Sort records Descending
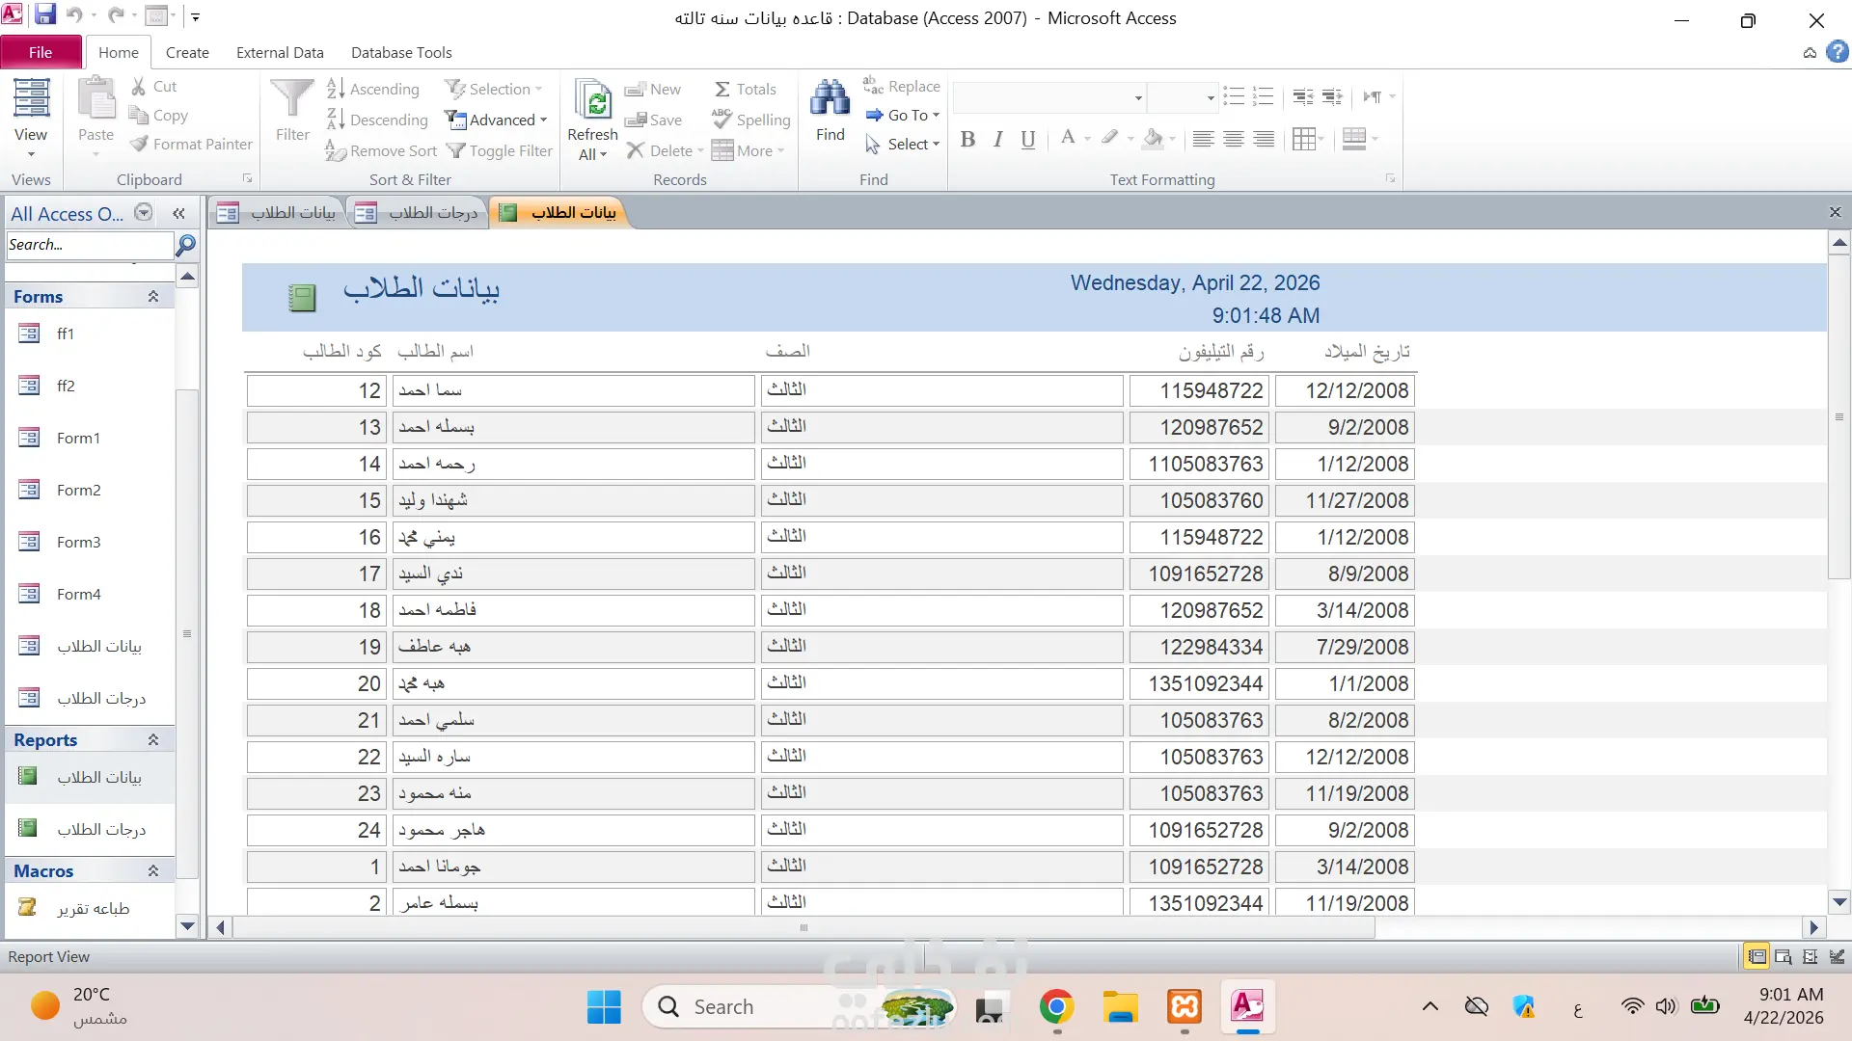Viewport: 1852px width, 1041px height. (x=377, y=120)
